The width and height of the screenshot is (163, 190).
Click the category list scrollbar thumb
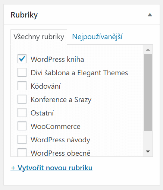(x=148, y=92)
